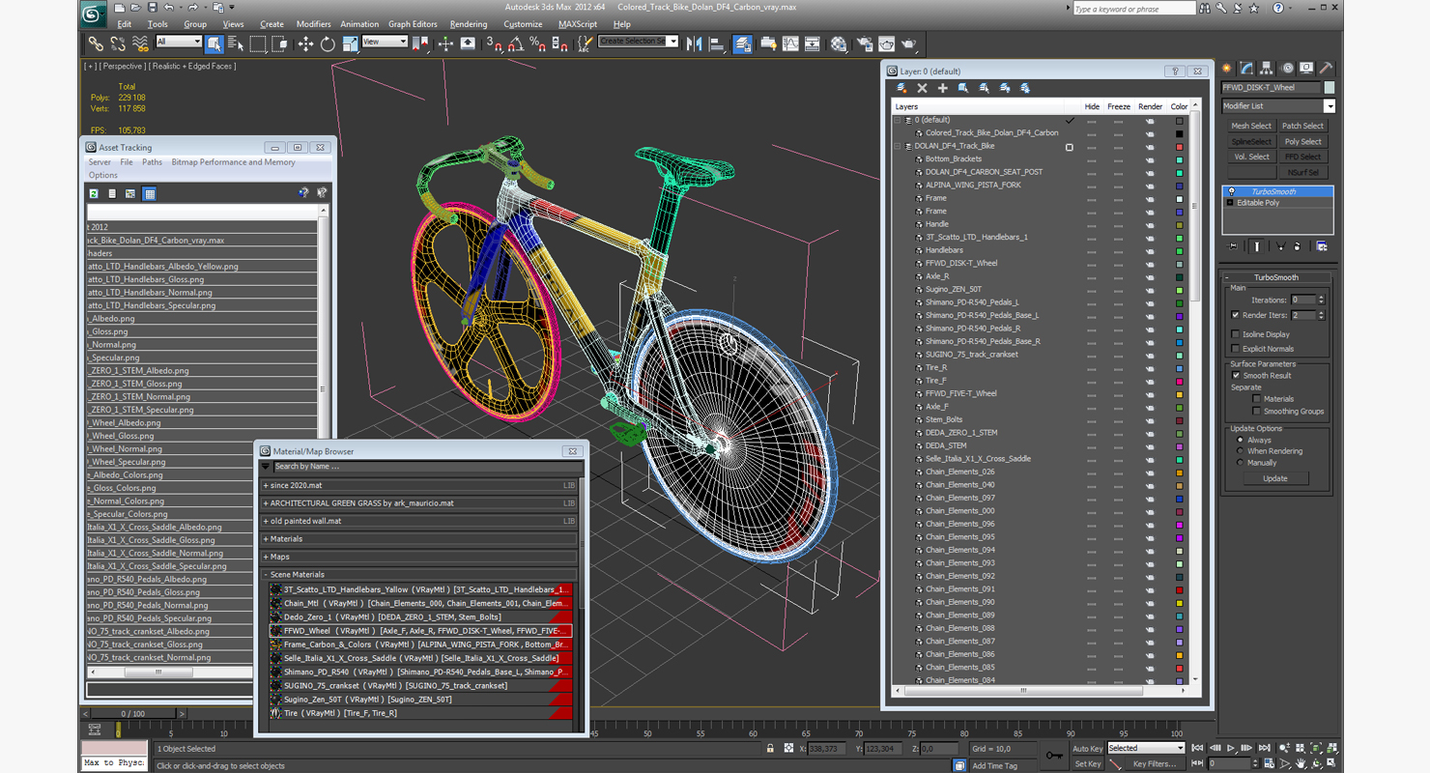Switch to the Utilities hammer panel

[x=1327, y=69]
